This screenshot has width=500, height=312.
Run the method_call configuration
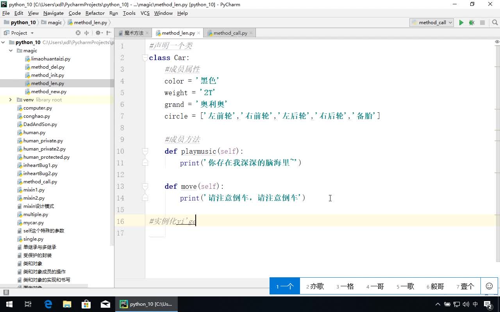(x=461, y=22)
